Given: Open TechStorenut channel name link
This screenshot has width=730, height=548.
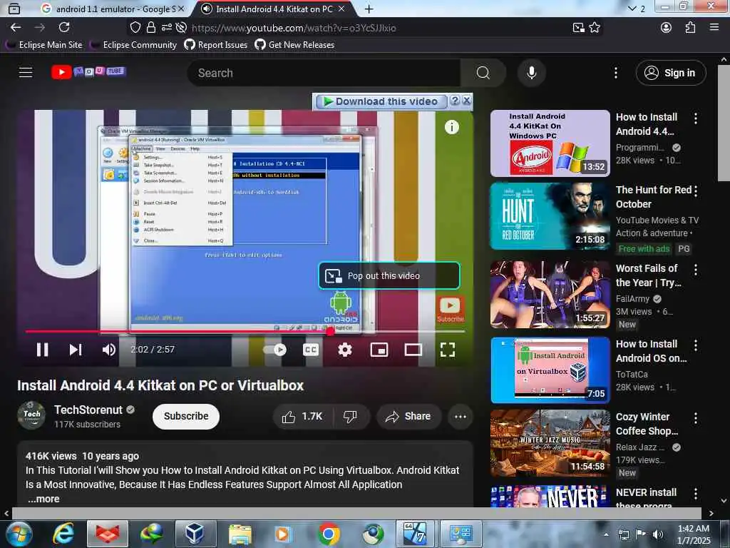Looking at the screenshot, I should 88,410.
